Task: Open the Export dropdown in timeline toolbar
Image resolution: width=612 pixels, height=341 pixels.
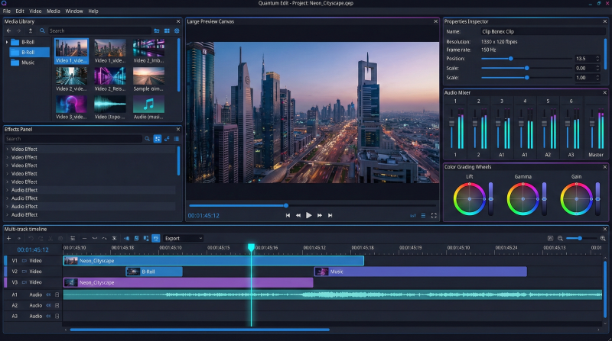Action: (x=183, y=238)
